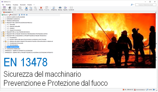Viewport: 158px width, 92px height.
Task: Copy with the Copia icon
Action: click(31, 8)
